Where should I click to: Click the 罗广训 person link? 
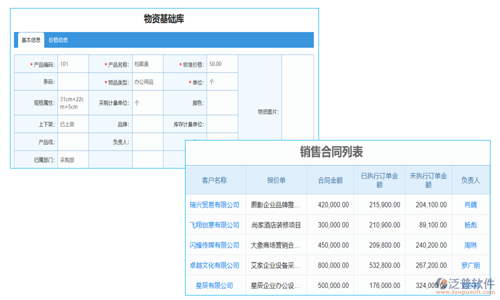coord(471,265)
